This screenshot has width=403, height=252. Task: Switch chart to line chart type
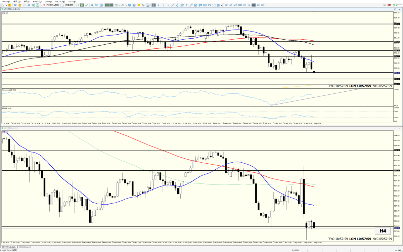pos(87,5)
